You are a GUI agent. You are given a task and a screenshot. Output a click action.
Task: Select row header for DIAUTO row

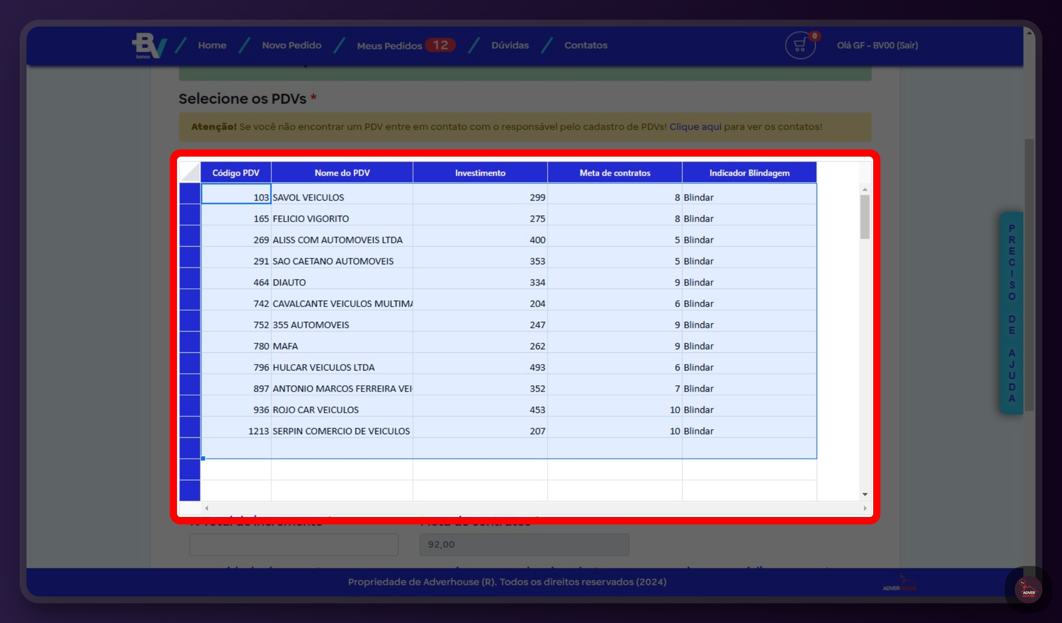click(x=190, y=279)
